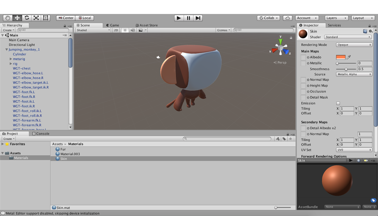
Task: Select the Rotate tool
Action: (x=26, y=18)
